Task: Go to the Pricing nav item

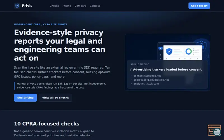Action: (x=67, y=6)
